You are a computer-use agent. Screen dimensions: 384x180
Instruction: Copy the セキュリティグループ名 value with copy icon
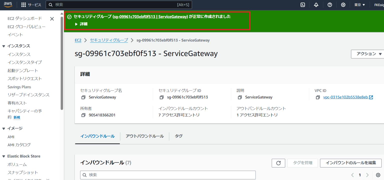(x=83, y=97)
